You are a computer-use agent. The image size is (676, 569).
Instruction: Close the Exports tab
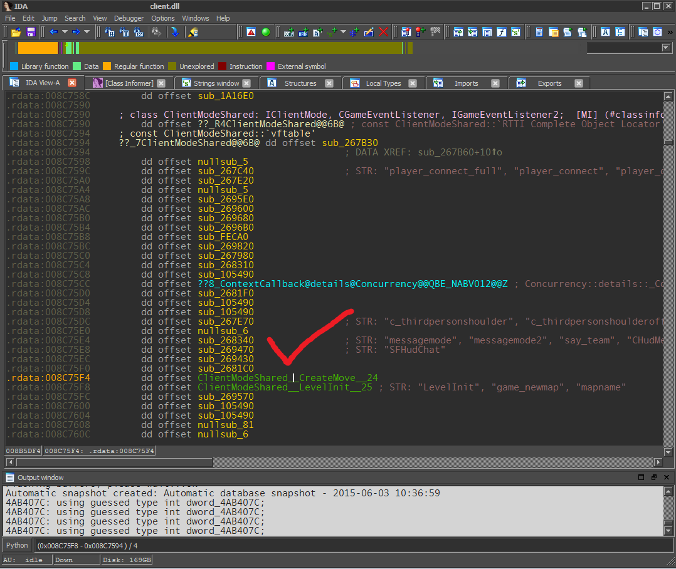(x=579, y=83)
